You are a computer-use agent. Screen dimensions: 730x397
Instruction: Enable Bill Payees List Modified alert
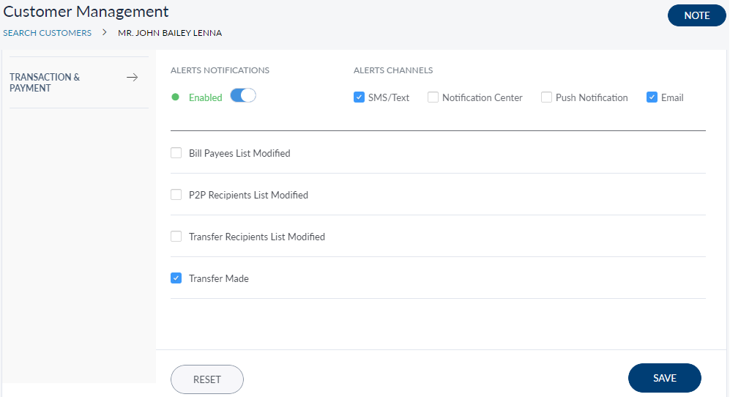(x=176, y=153)
